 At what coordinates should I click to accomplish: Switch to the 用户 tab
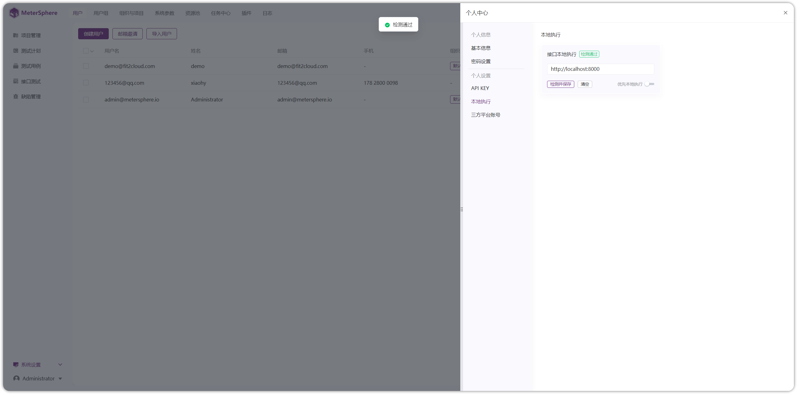pyautogui.click(x=77, y=13)
